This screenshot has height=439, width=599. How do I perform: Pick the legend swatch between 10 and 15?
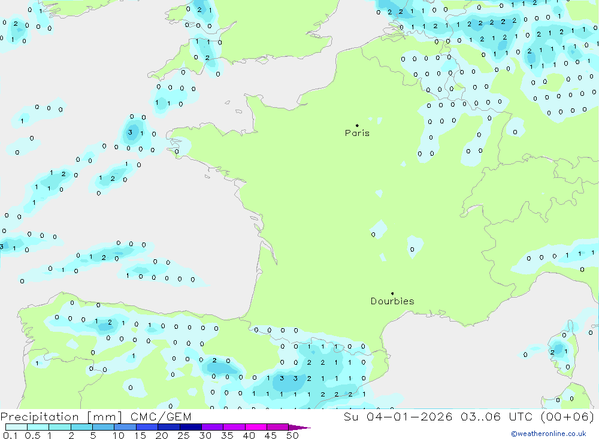point(125,427)
